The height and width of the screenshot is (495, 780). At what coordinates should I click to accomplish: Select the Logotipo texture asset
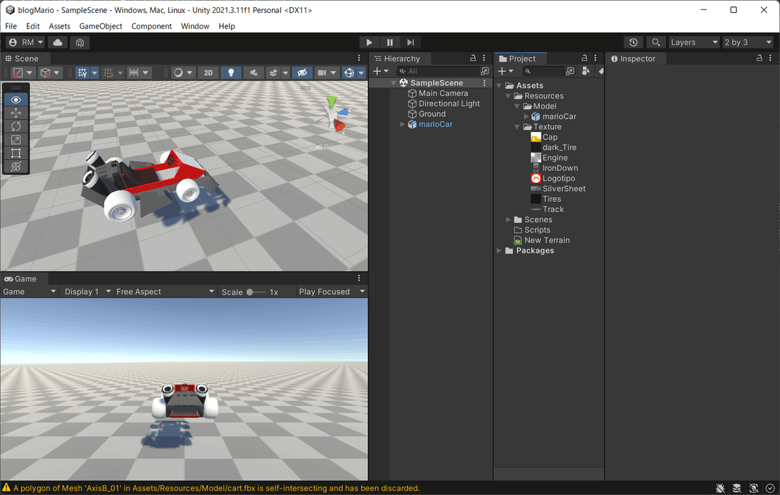(x=552, y=178)
